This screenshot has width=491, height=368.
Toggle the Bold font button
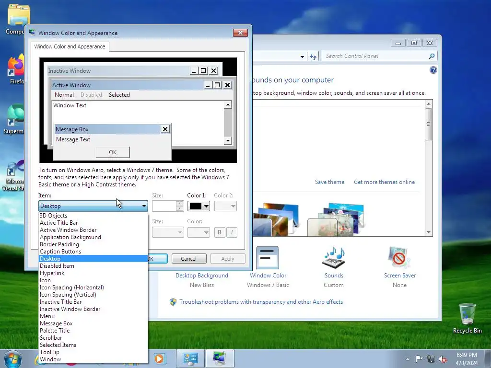tap(220, 232)
